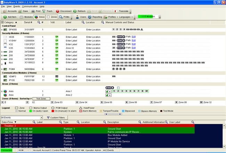The width and height of the screenshot is (226, 153).
Task: Toggle the Modules view button
Action: (26, 17)
